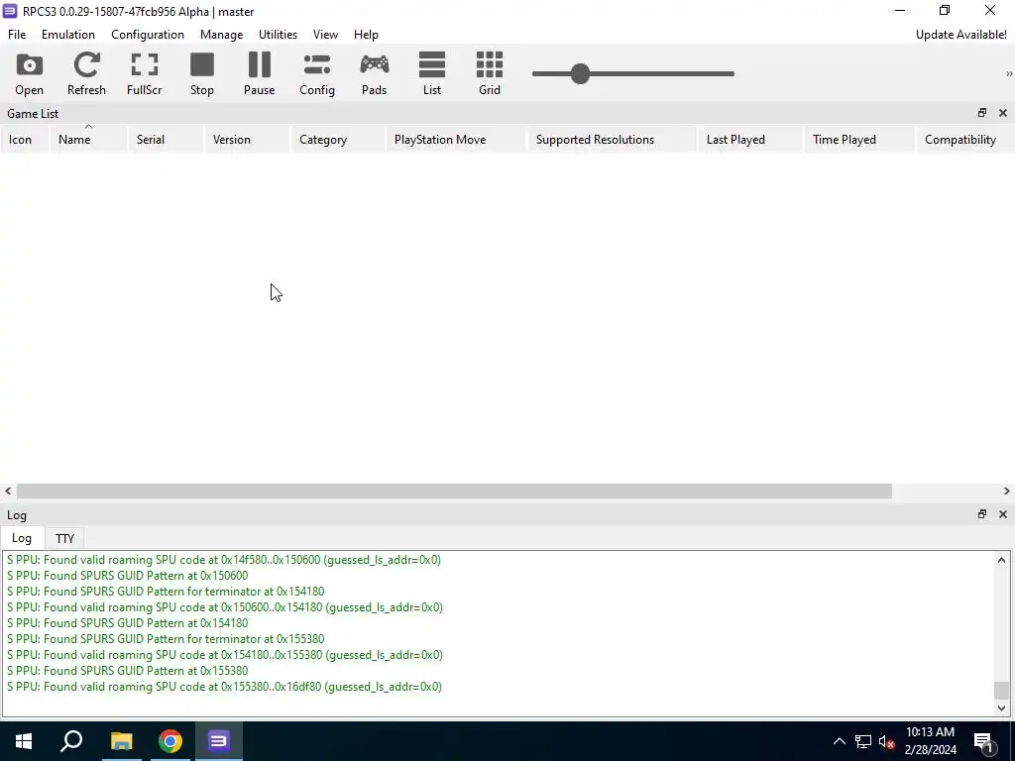Switch to fullscreen with FullScr
1015x761 pixels.
pos(144,73)
